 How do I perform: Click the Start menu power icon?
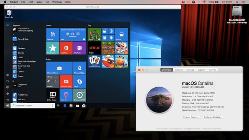point(7,100)
